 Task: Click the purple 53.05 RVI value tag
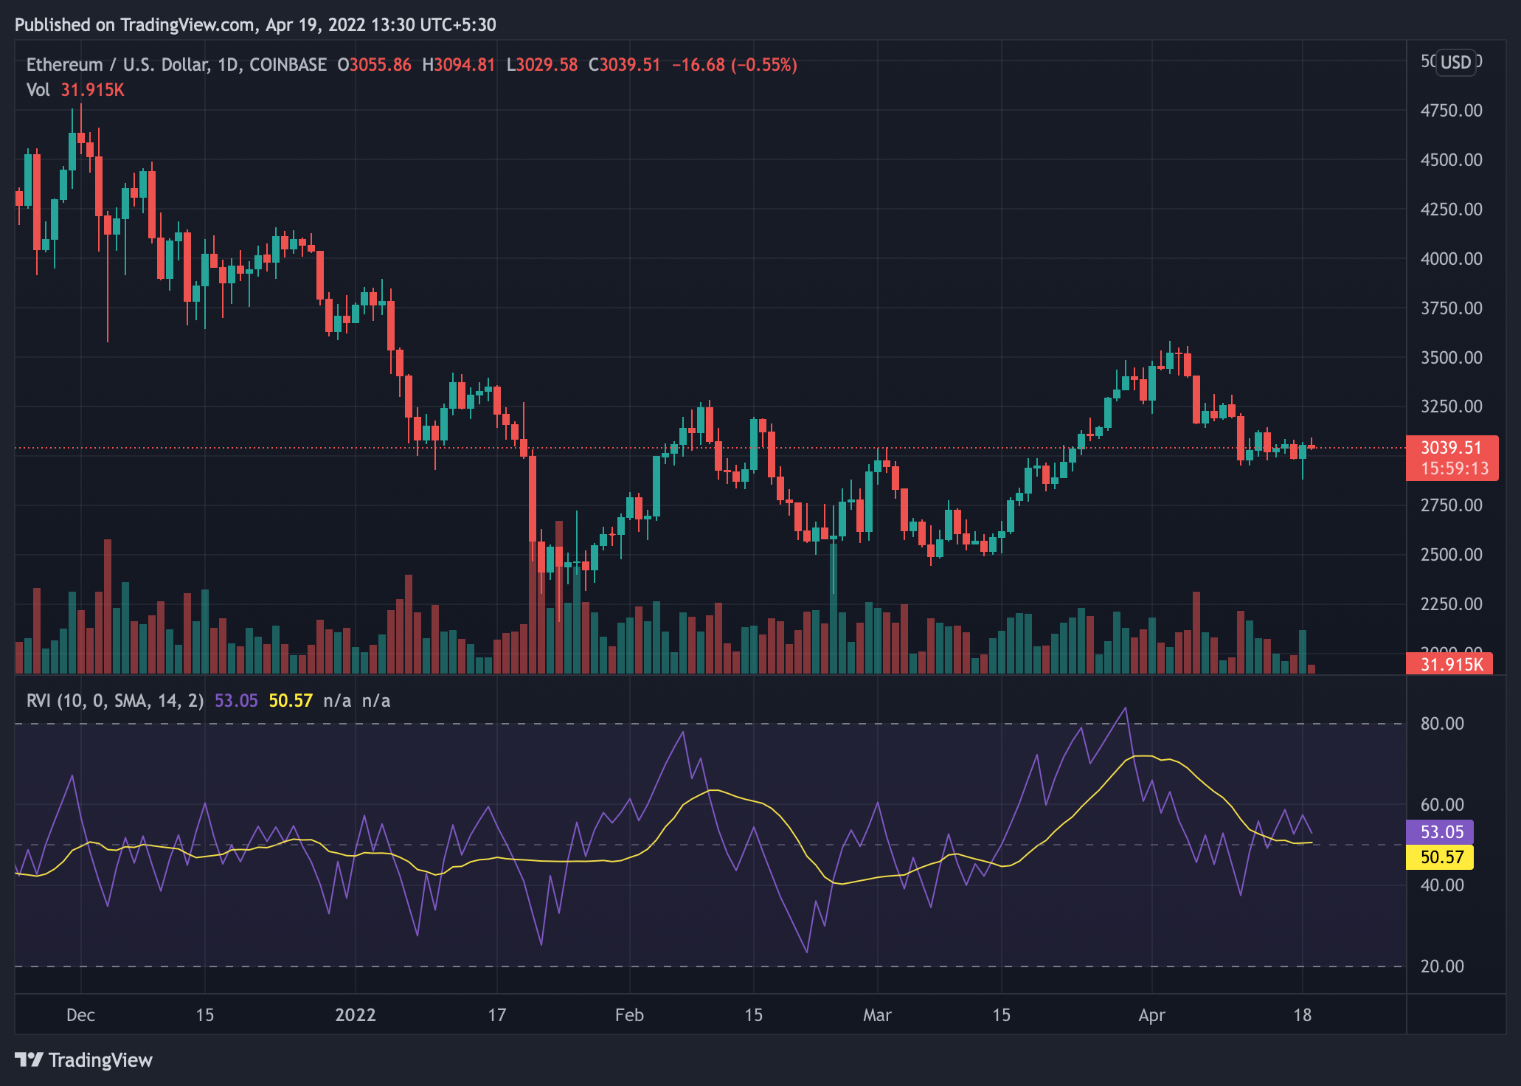pos(1441,832)
